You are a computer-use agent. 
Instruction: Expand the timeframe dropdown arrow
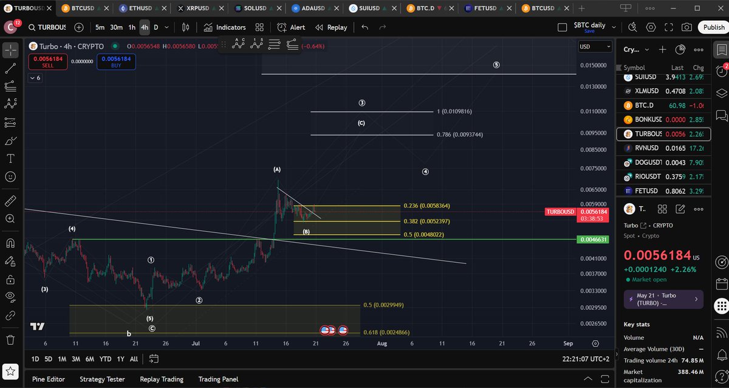tap(166, 27)
